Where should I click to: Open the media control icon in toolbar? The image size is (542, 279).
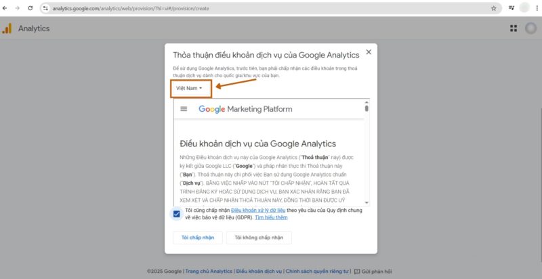point(512,8)
